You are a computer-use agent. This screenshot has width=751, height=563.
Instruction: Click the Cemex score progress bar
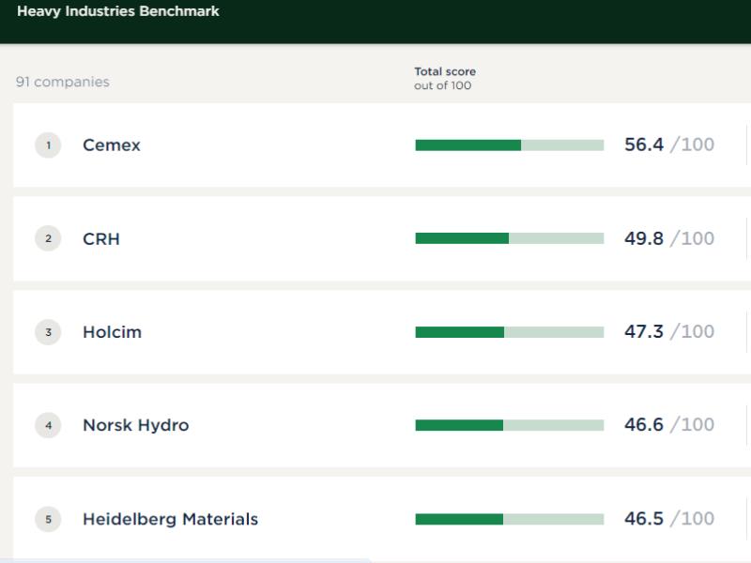coord(509,145)
